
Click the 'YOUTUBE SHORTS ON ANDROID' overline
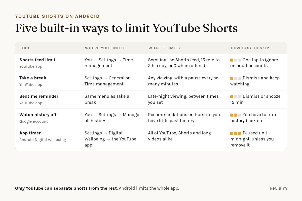click(57, 16)
